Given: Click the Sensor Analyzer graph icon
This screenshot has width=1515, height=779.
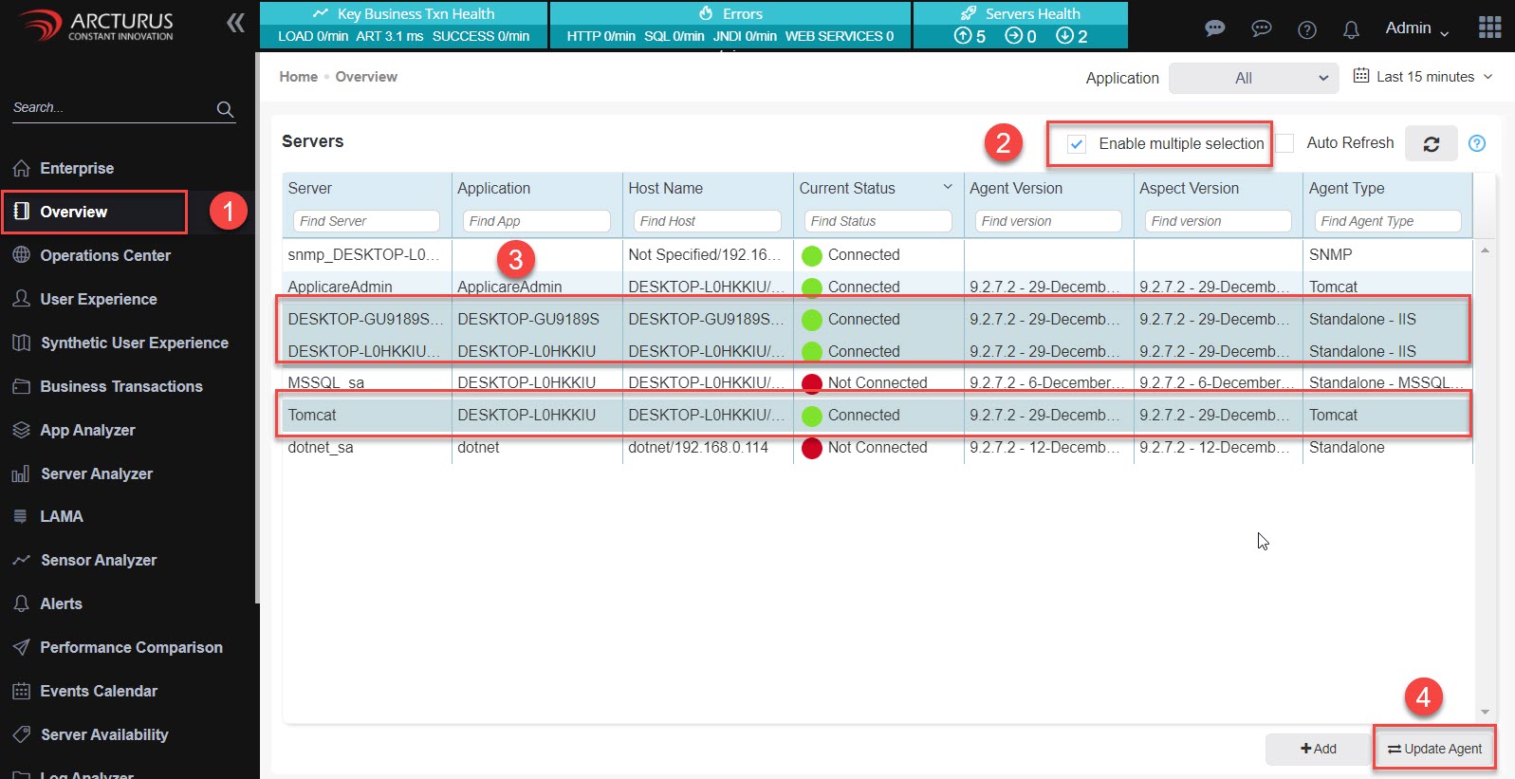Looking at the screenshot, I should pos(21,560).
